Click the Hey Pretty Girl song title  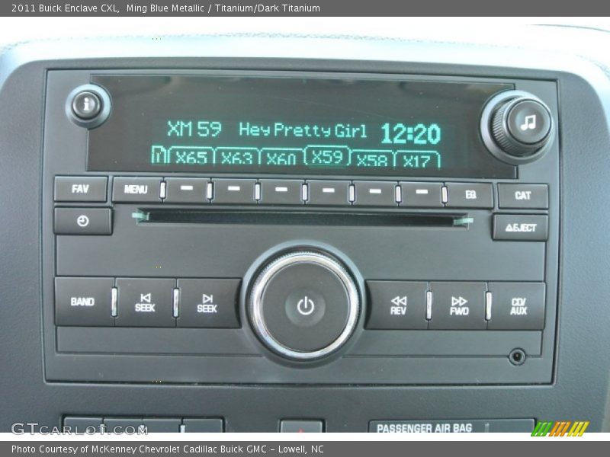[x=303, y=130]
